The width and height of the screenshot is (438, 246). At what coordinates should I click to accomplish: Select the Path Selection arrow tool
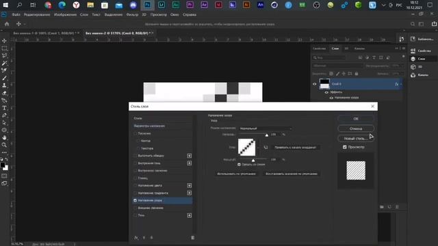[4, 123]
